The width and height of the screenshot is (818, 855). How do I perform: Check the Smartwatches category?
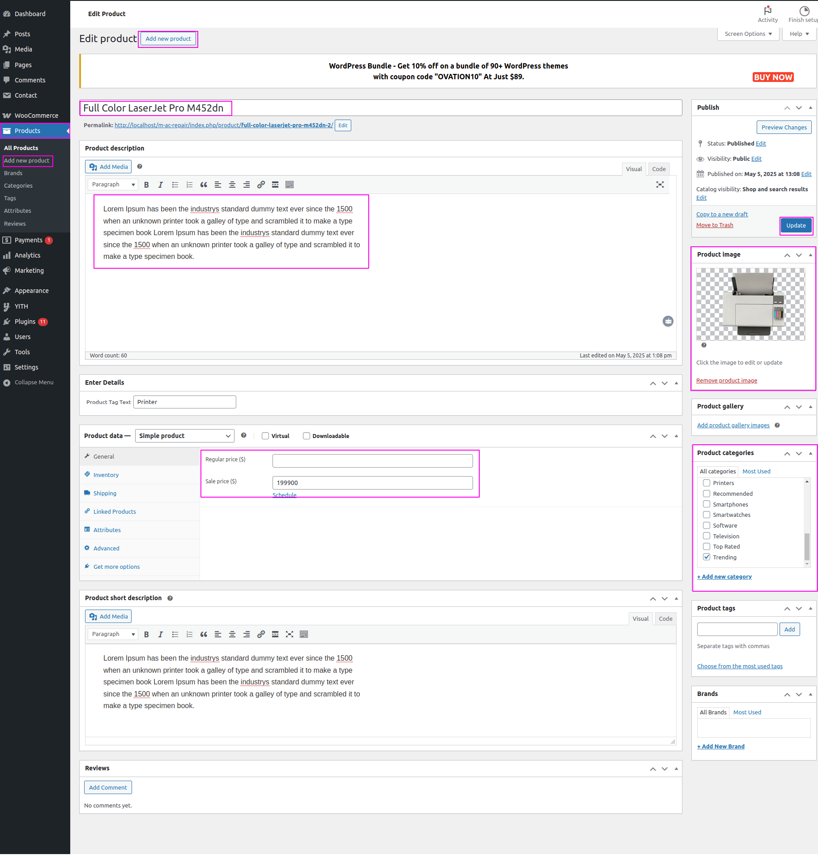click(707, 515)
